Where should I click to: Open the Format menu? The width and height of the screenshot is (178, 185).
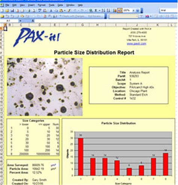click(42, 5)
